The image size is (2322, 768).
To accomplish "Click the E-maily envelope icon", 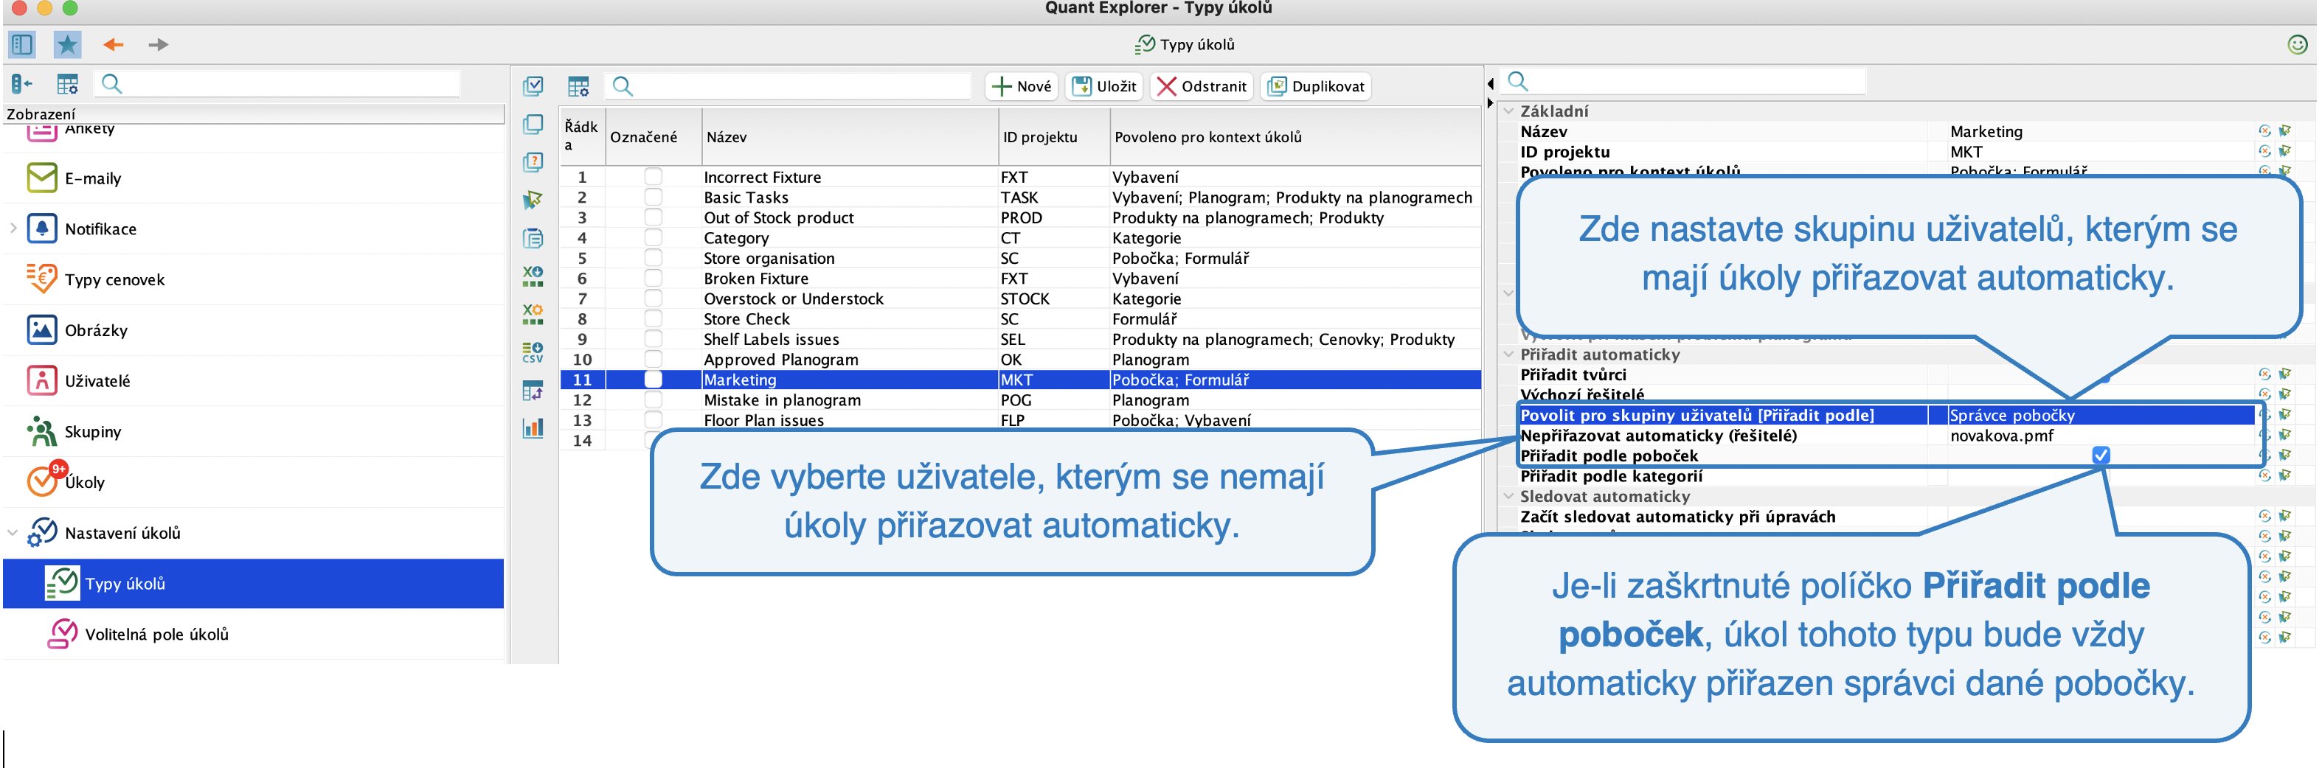I will [x=41, y=178].
